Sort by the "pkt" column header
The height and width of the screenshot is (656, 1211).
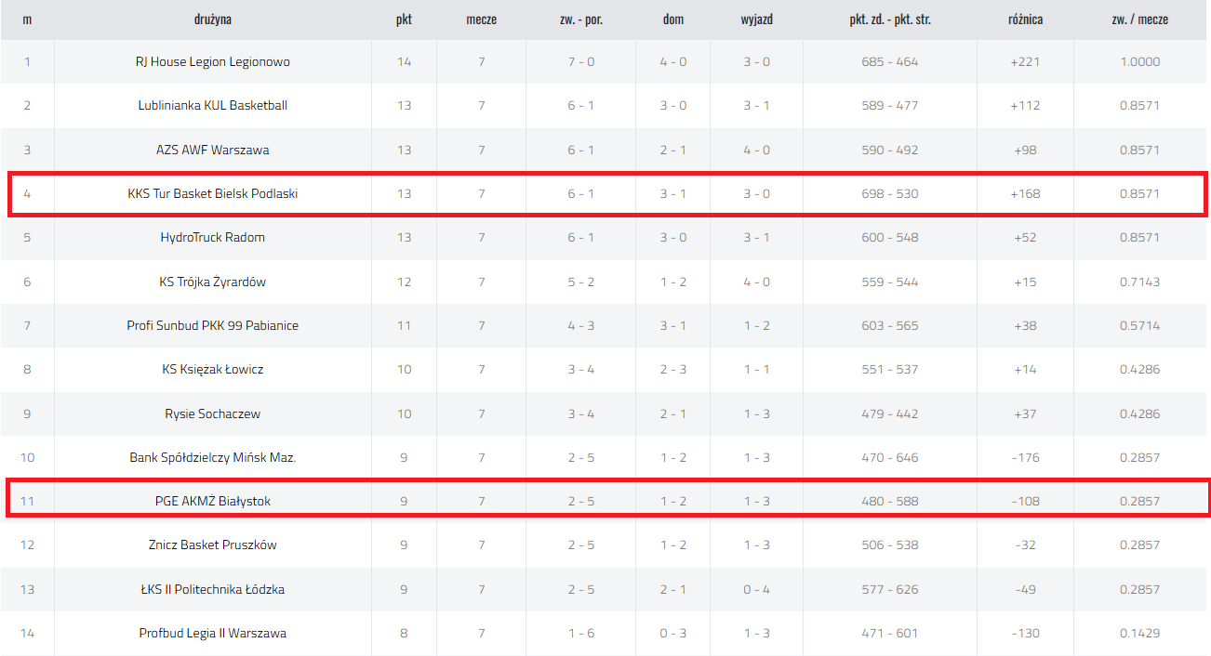(x=404, y=20)
